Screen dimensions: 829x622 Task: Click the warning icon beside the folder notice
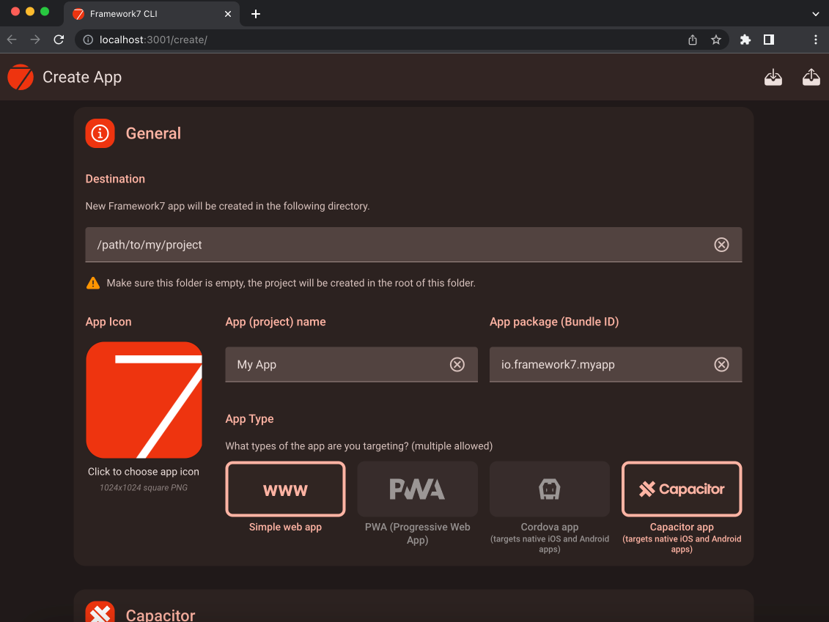93,282
